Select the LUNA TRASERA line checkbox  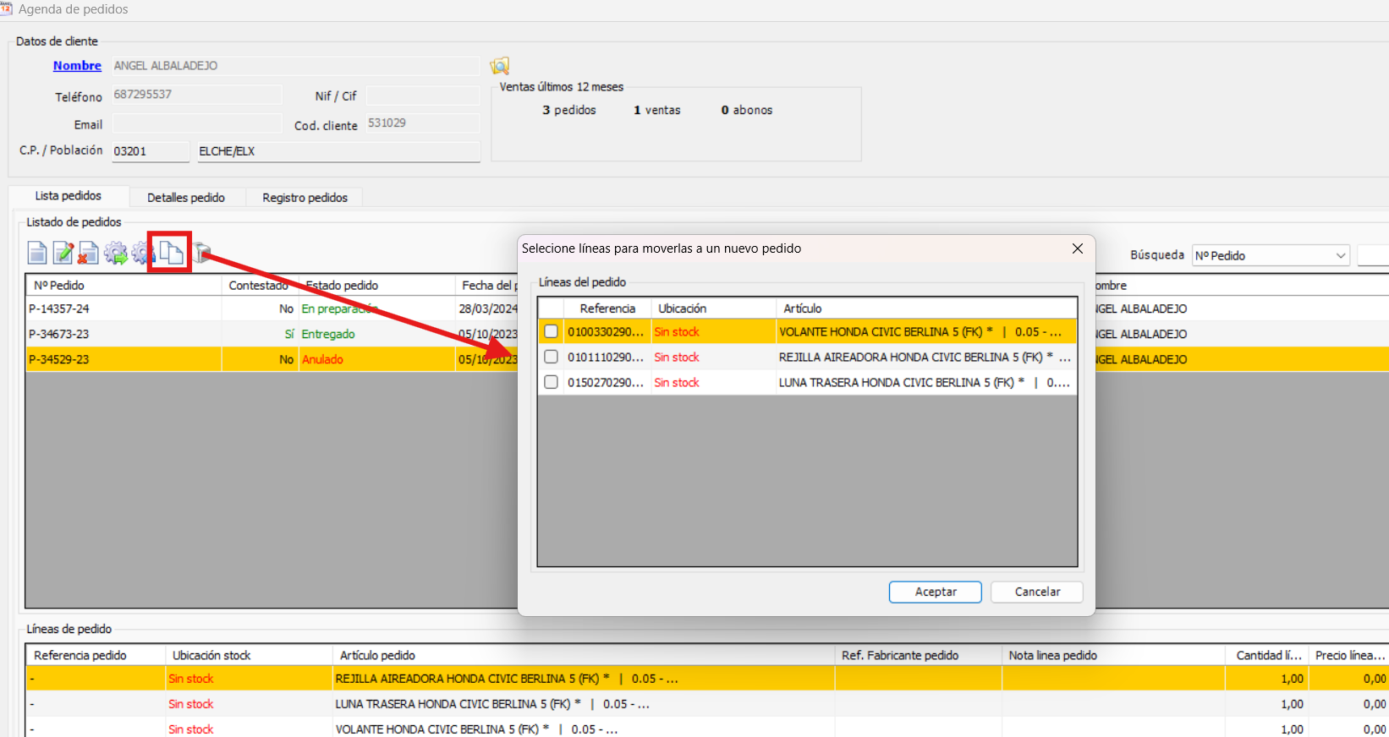[x=552, y=382]
